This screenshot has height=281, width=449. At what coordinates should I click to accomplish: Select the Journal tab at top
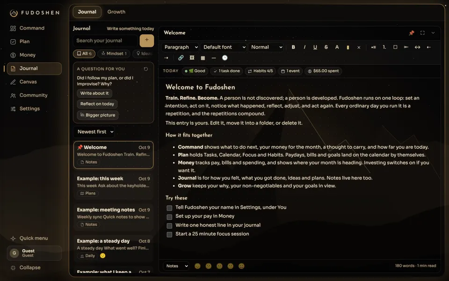click(x=87, y=12)
